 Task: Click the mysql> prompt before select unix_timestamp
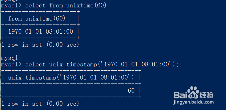coord(11,65)
